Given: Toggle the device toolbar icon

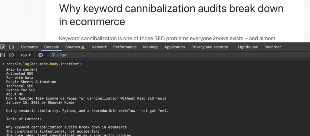Looking at the screenshot, I should point(11,47).
